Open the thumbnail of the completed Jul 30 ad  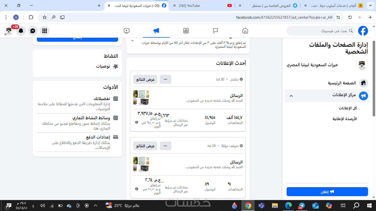click(141, 98)
